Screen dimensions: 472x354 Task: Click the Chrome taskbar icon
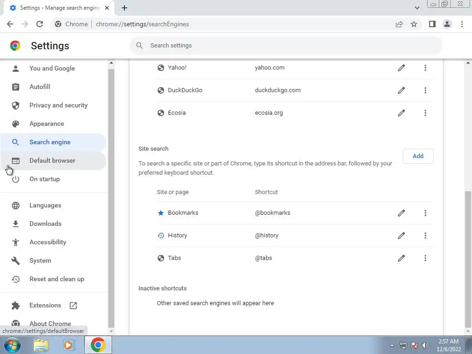[98, 345]
